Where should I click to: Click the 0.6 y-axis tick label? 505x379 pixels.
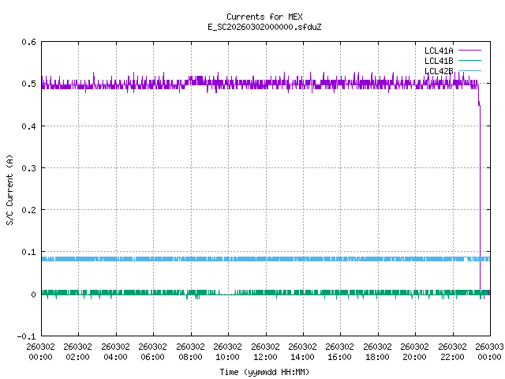point(28,42)
